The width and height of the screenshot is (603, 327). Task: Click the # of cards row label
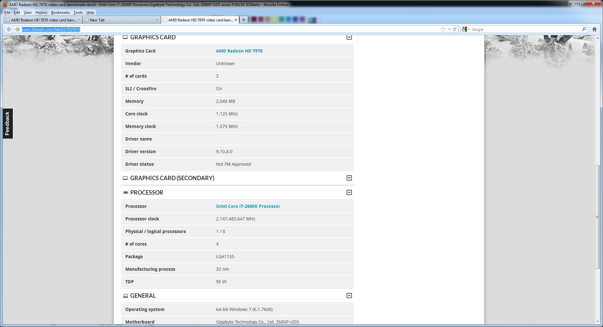click(136, 76)
